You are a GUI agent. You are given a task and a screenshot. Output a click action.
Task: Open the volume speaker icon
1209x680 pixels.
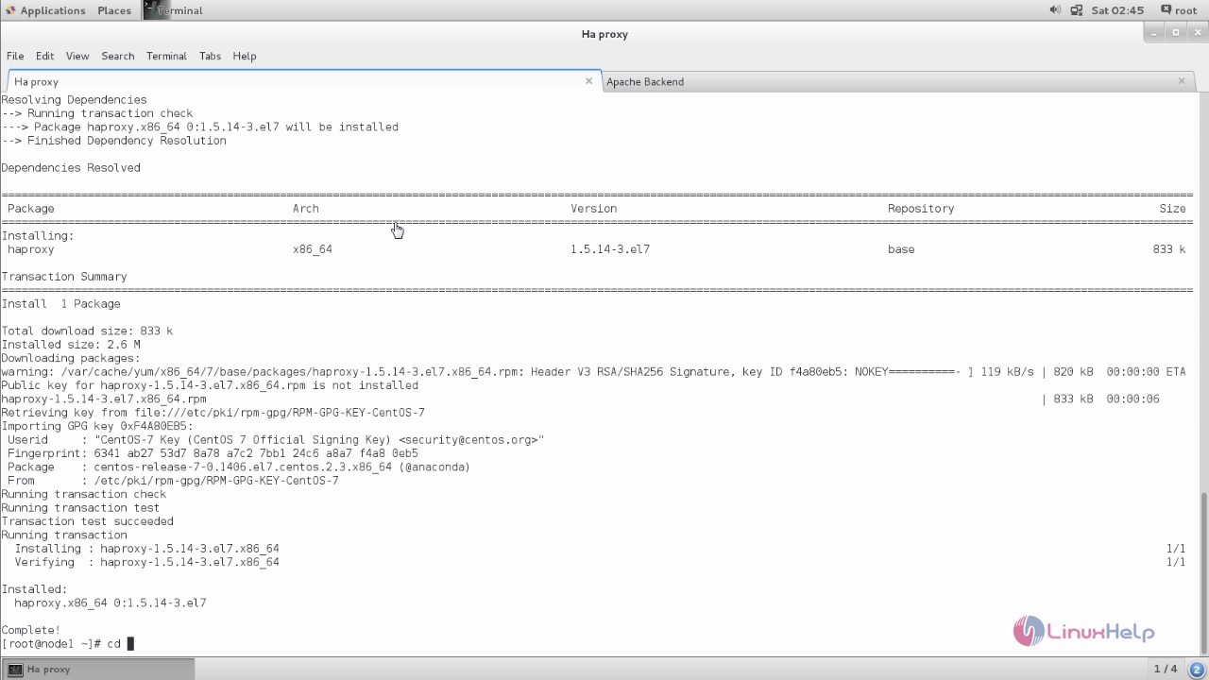point(1055,10)
